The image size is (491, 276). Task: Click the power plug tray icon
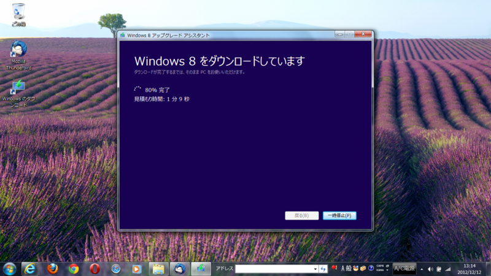coord(439,269)
